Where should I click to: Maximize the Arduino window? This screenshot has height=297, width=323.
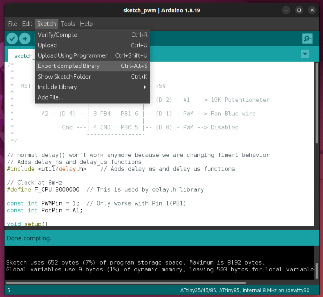(x=299, y=10)
